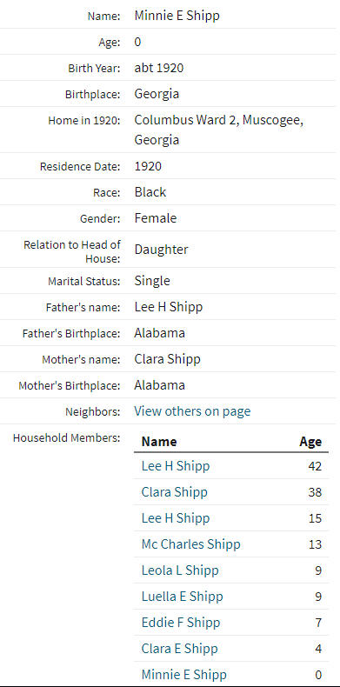Click the 'Neighbors:' field label
Screen dimensions: 340x687
point(92,412)
